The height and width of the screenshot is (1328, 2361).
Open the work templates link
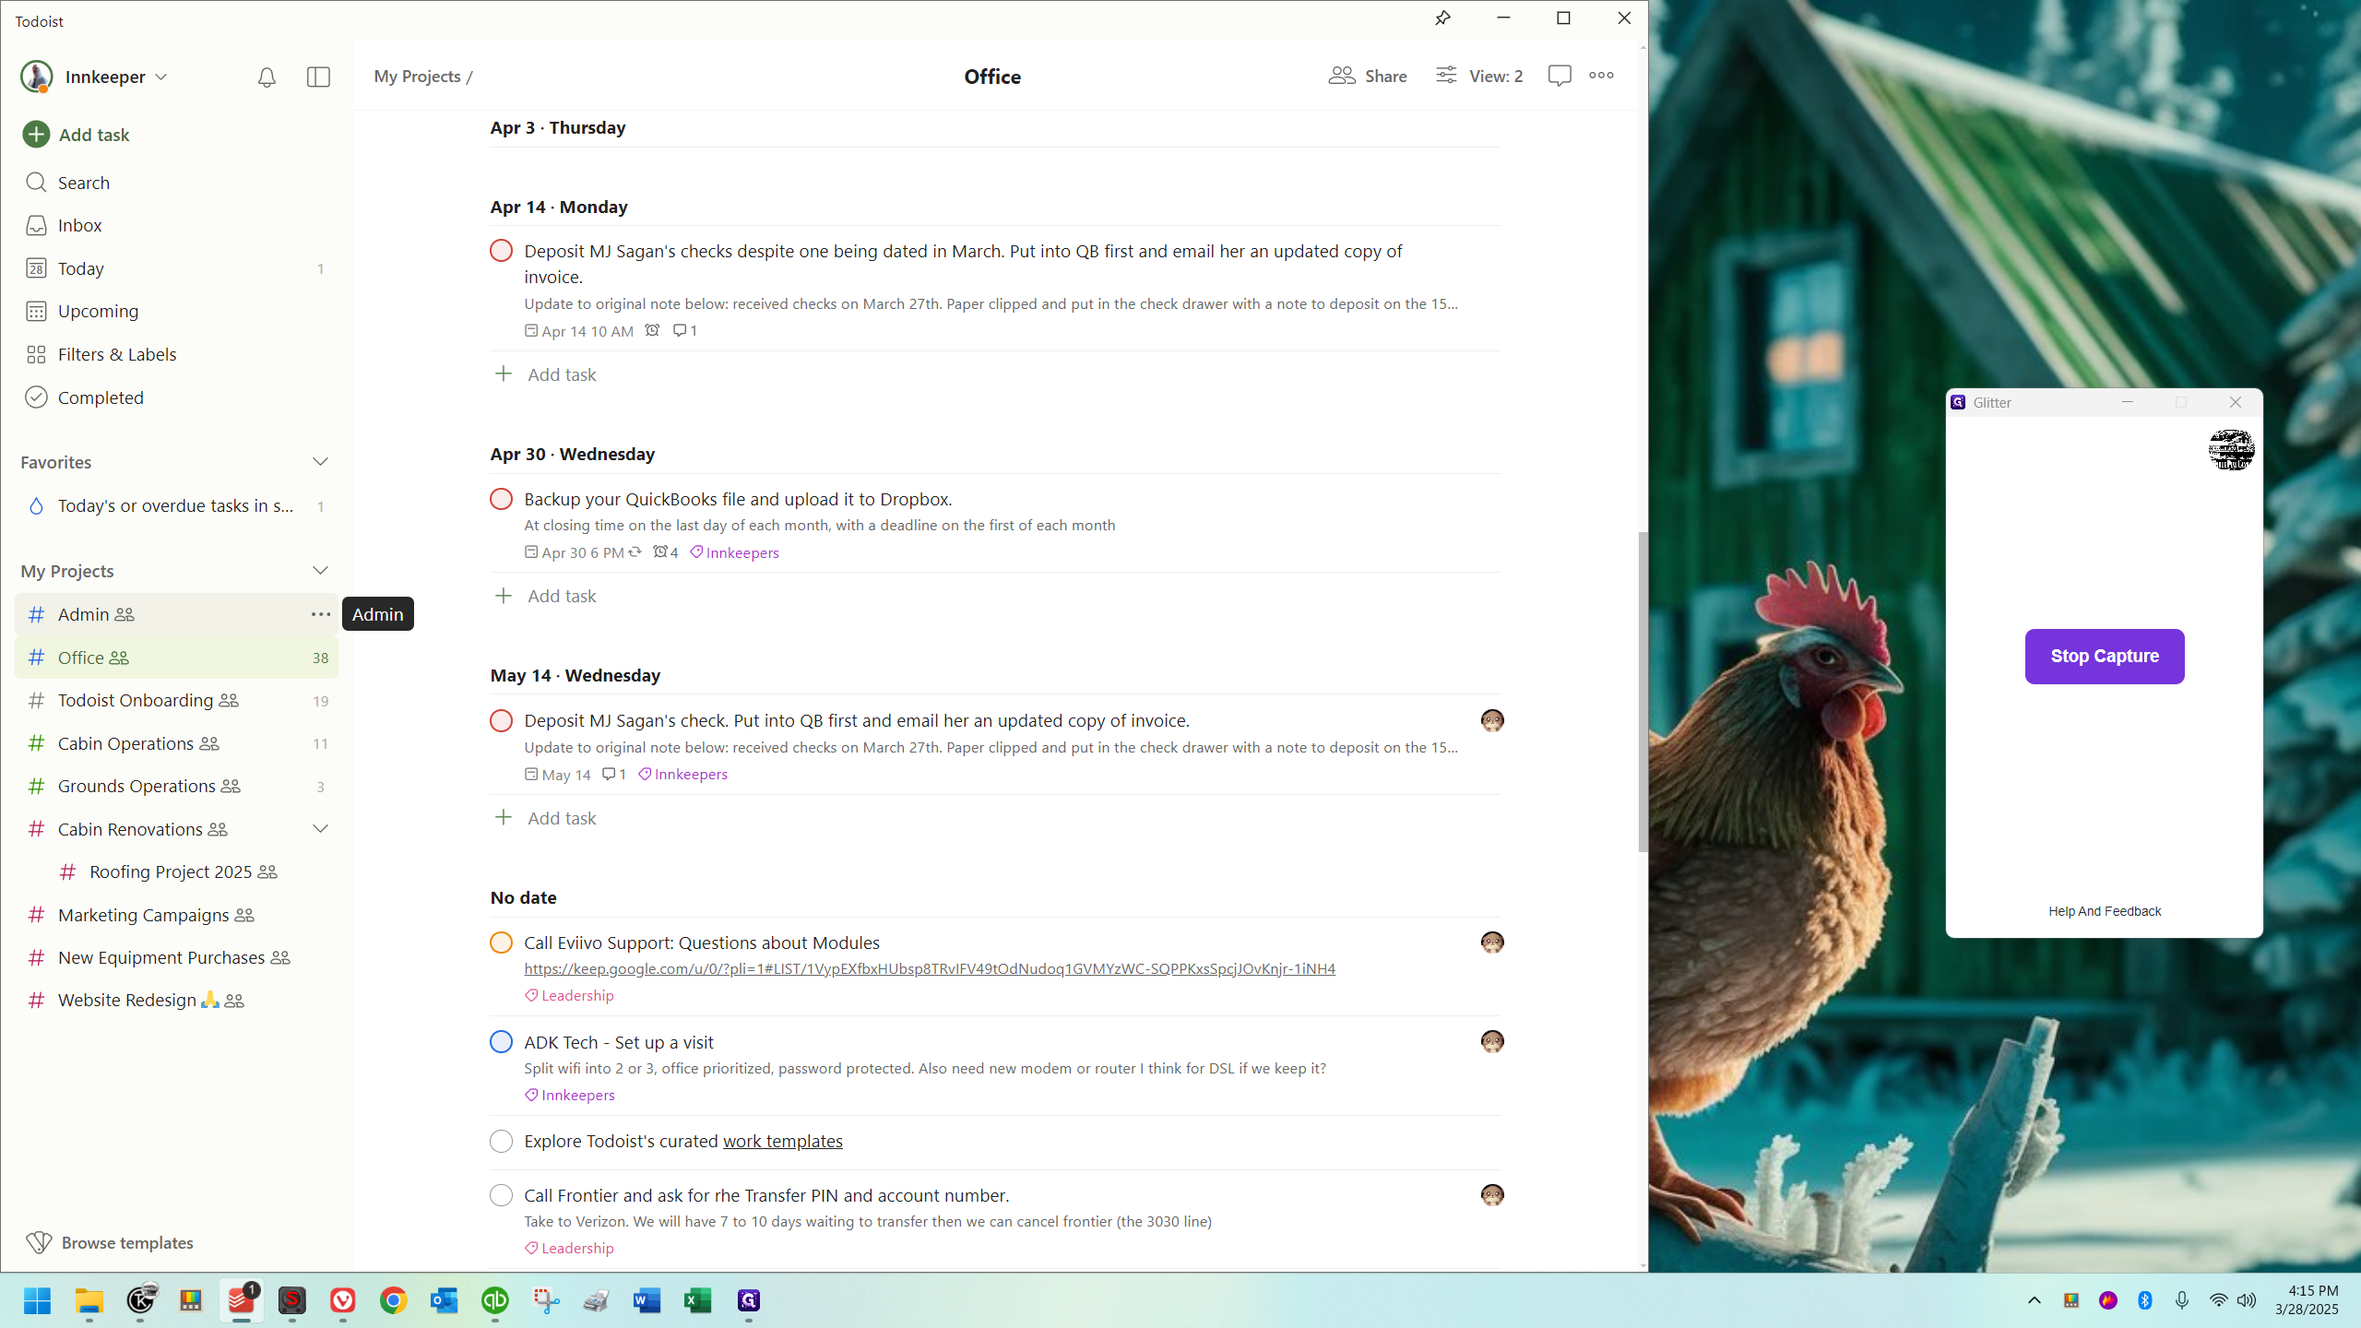pyautogui.click(x=782, y=1142)
